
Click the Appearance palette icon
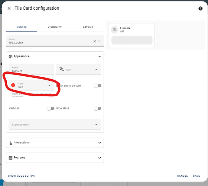pos(10,57)
